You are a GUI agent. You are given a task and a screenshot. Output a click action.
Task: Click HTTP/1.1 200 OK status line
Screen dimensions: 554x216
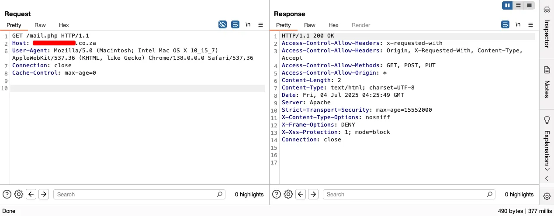click(308, 36)
